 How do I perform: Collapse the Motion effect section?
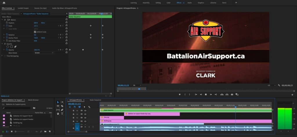2,20
